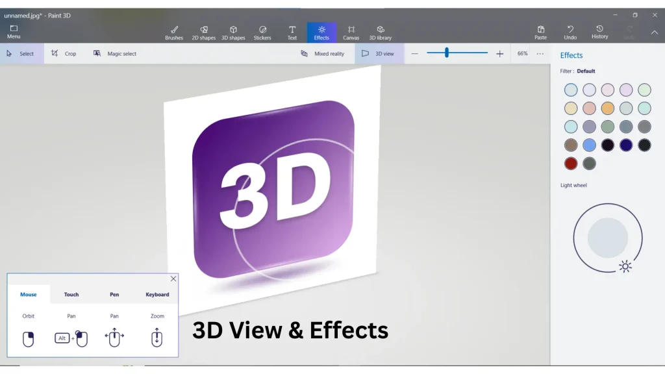The image size is (665, 374).
Task: Open the Text tool
Action: pyautogui.click(x=292, y=31)
